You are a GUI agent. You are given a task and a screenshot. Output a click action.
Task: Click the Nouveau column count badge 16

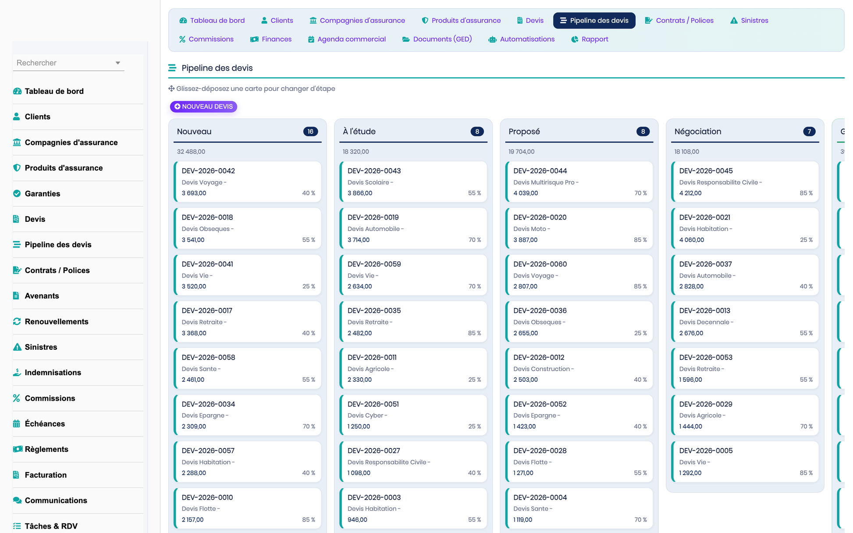point(310,131)
